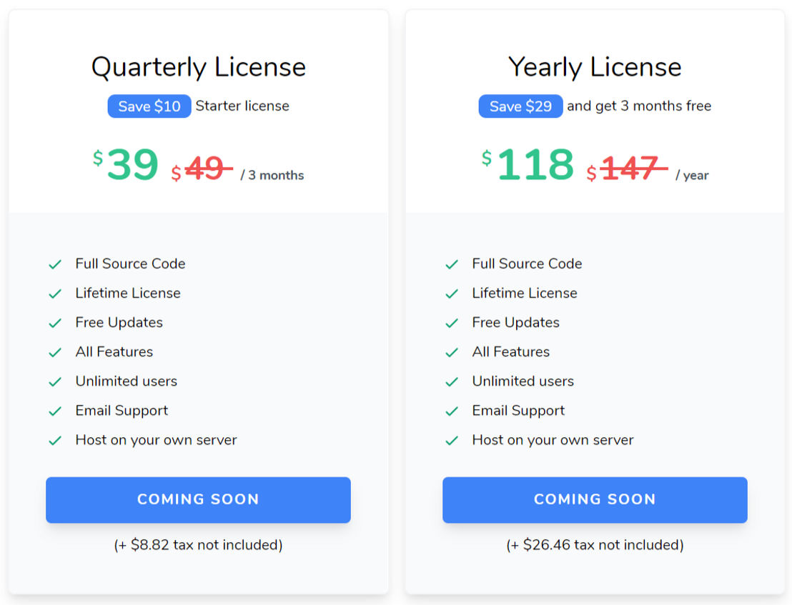
Task: Click the $26.46 tax note
Action: (x=595, y=545)
